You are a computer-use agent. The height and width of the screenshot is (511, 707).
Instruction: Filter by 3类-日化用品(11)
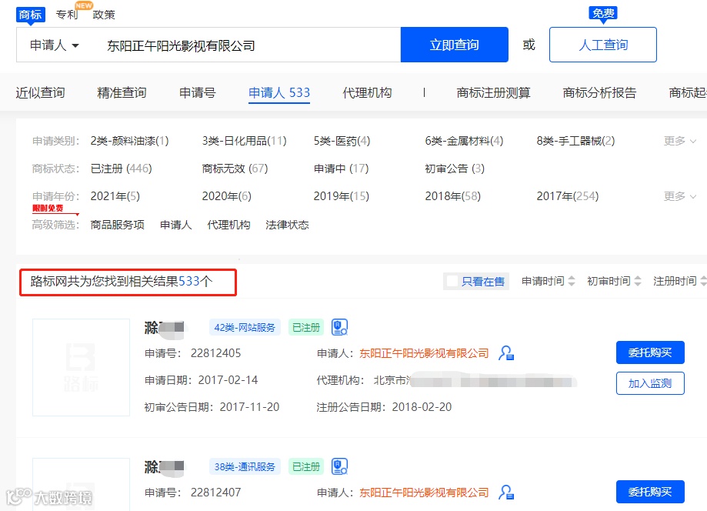tap(244, 141)
